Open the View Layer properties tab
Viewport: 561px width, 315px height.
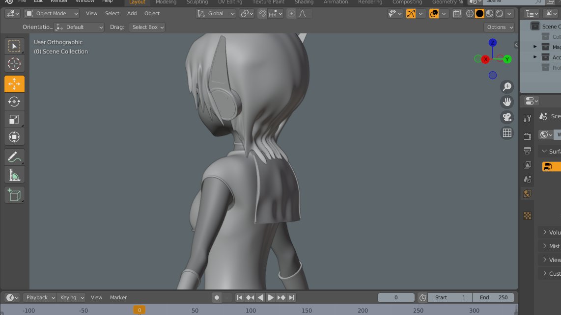tap(528, 165)
